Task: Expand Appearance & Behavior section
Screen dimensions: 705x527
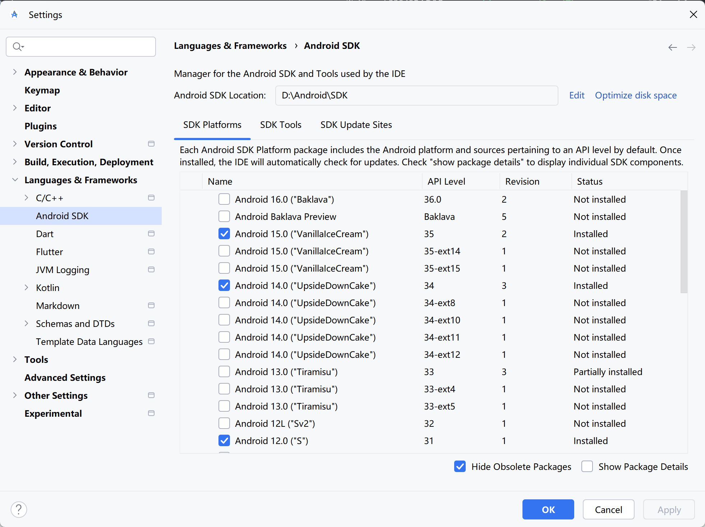Action: pyautogui.click(x=15, y=72)
